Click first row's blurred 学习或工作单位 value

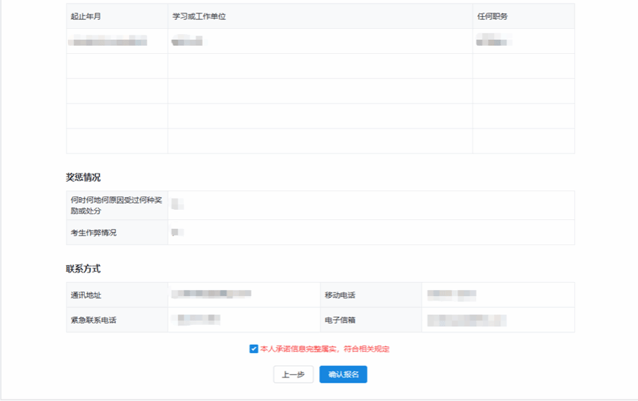pyautogui.click(x=187, y=41)
